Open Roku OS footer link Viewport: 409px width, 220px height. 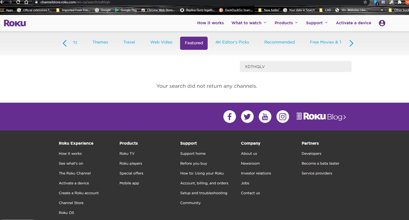(67, 213)
